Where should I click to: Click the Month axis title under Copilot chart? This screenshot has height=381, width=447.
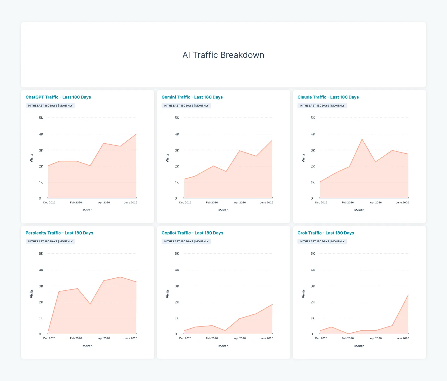pyautogui.click(x=223, y=346)
